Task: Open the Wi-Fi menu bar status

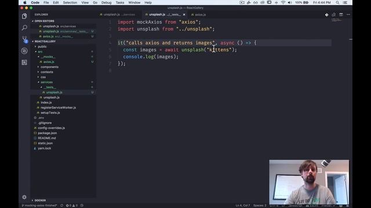Action: [x=283, y=2]
